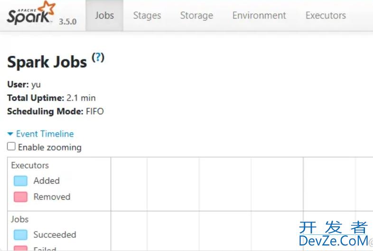
Task: Click the Executors legend group label
Action: click(30, 165)
